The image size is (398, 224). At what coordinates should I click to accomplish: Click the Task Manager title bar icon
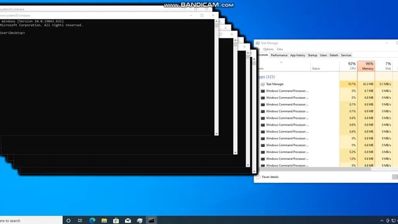click(x=257, y=43)
